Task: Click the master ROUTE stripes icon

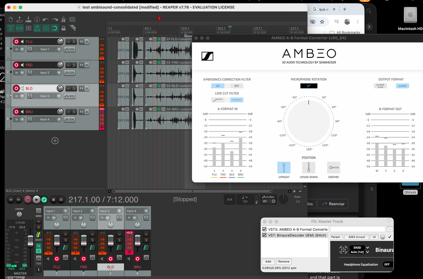Action: click(x=38, y=235)
